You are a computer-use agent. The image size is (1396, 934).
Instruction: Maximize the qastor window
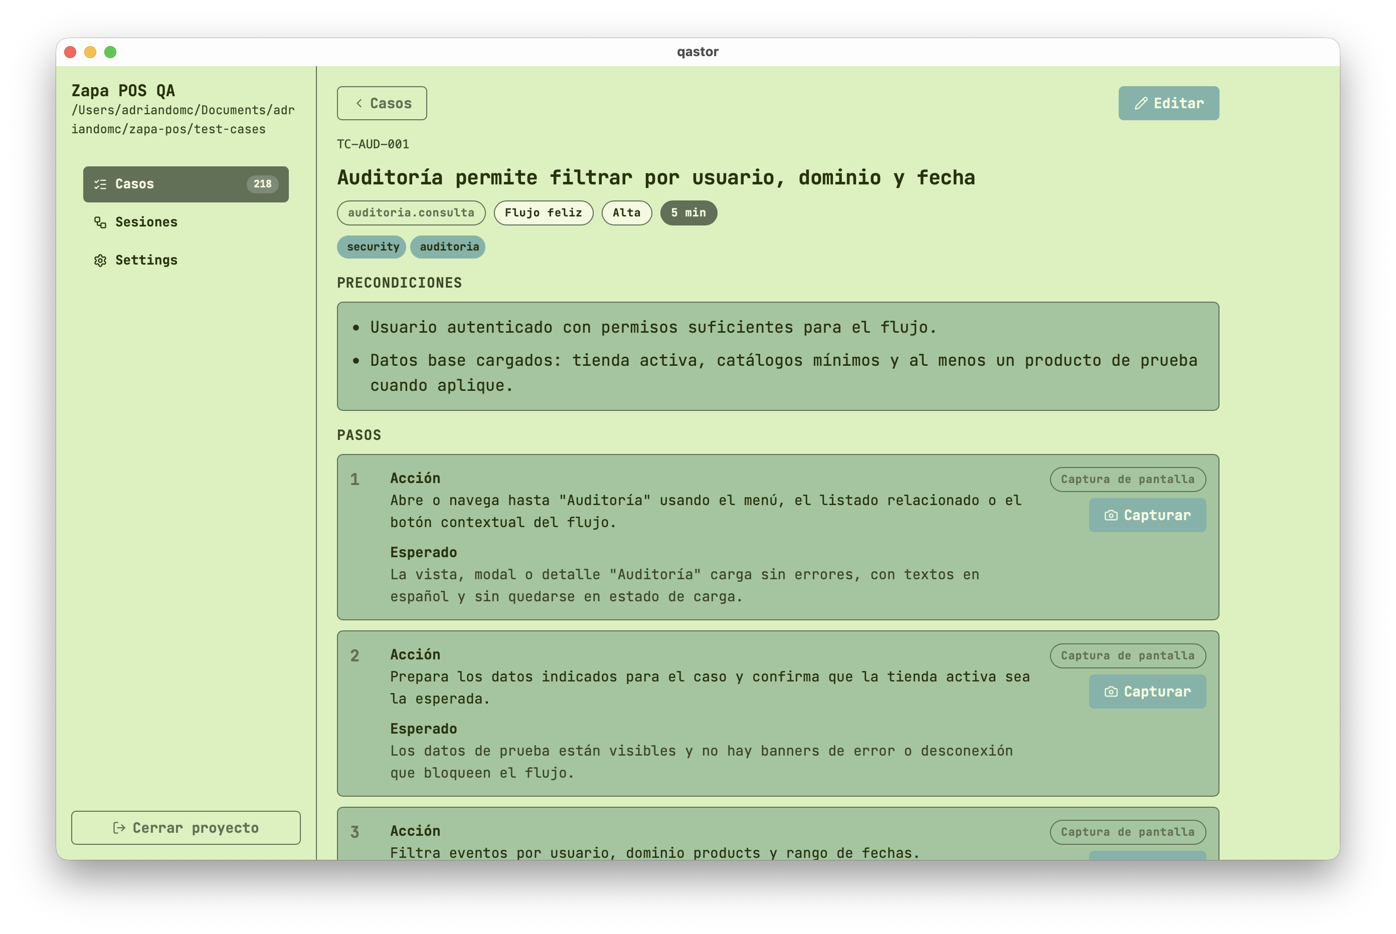[x=110, y=52]
